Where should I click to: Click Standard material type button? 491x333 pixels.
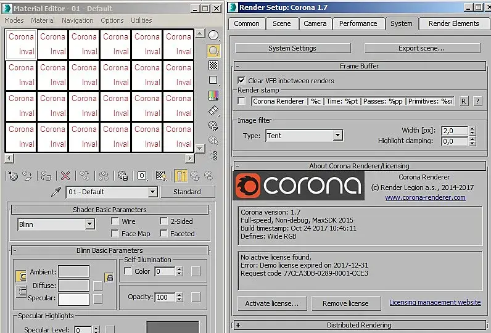188,192
